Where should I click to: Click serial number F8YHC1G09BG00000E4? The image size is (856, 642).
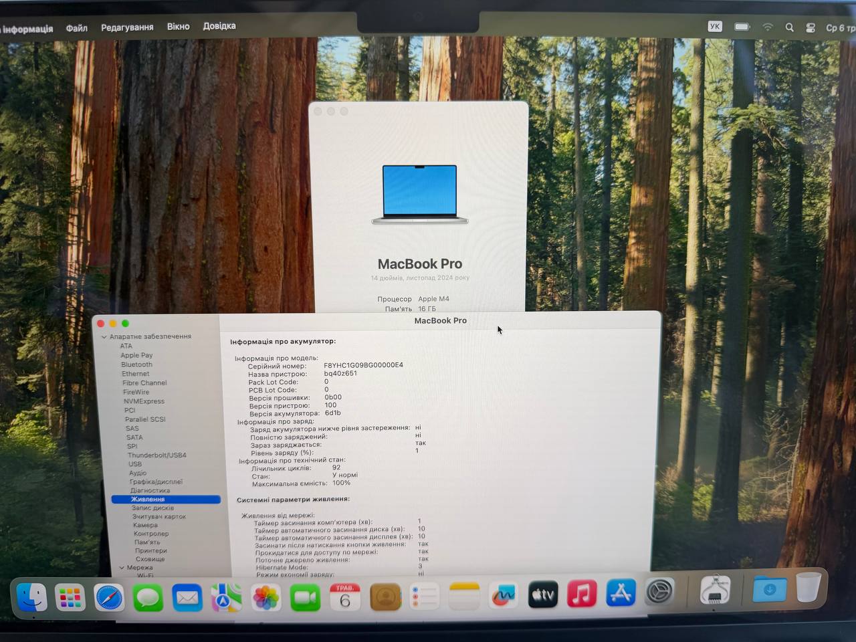(x=363, y=365)
